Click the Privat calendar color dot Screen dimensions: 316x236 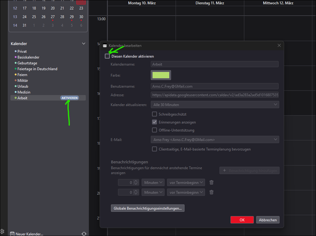click(15, 51)
